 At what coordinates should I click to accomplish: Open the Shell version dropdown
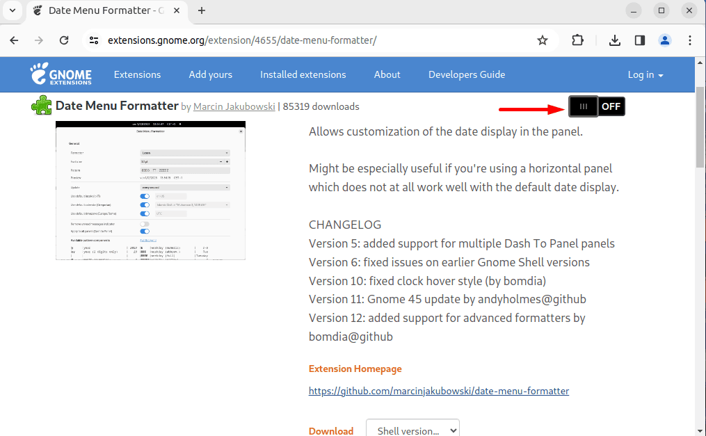tap(413, 430)
